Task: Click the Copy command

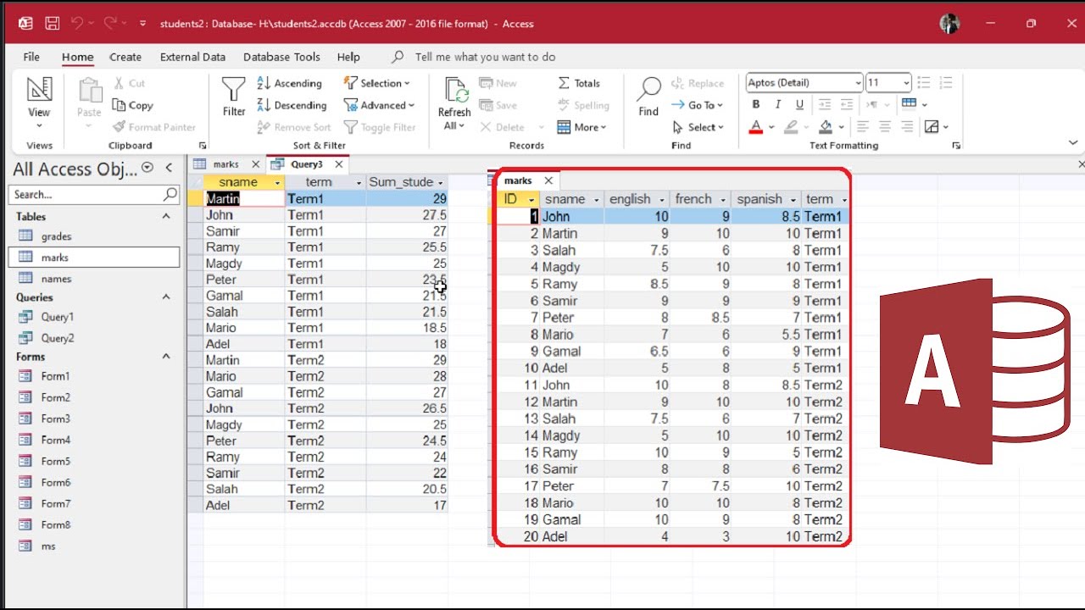Action: pyautogui.click(x=132, y=105)
